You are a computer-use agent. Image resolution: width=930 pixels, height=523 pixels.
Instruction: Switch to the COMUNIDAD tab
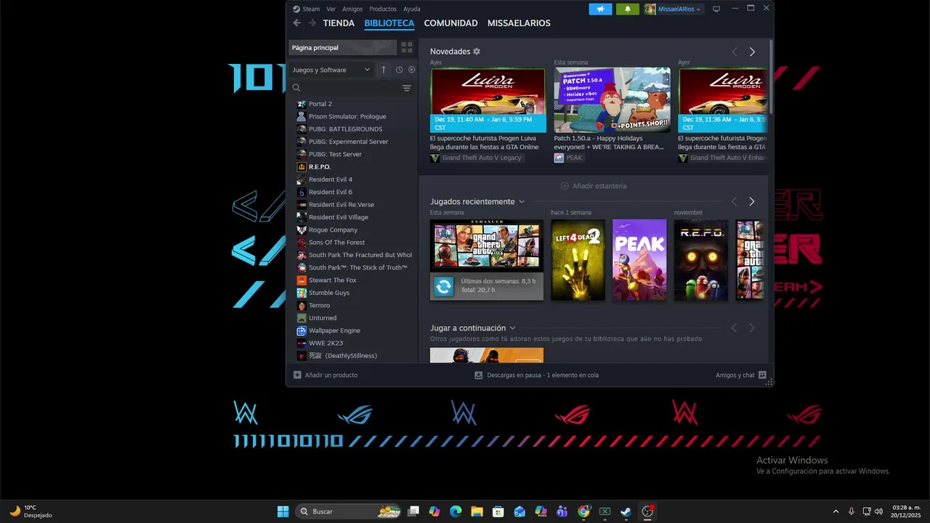pyautogui.click(x=450, y=23)
